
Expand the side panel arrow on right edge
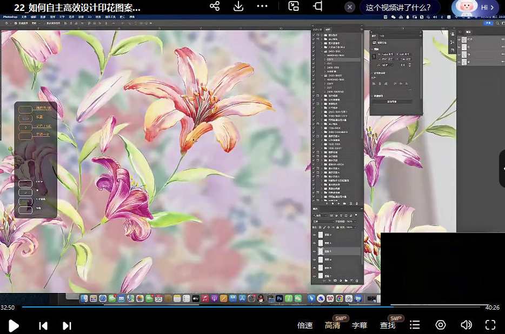point(502,169)
